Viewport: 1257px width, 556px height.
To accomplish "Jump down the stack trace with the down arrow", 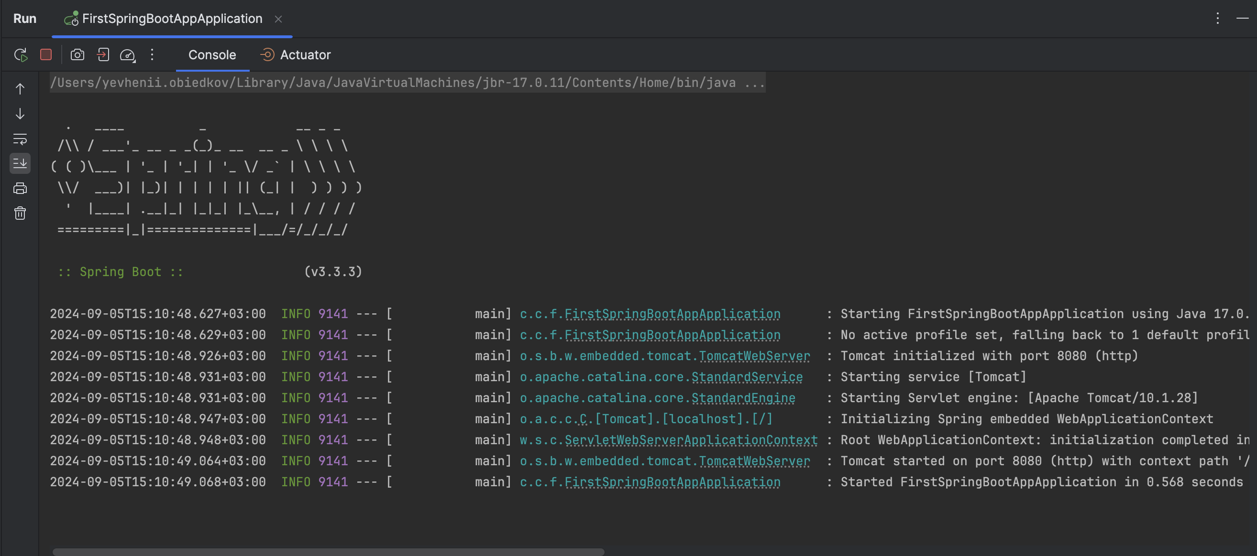I will [x=20, y=114].
